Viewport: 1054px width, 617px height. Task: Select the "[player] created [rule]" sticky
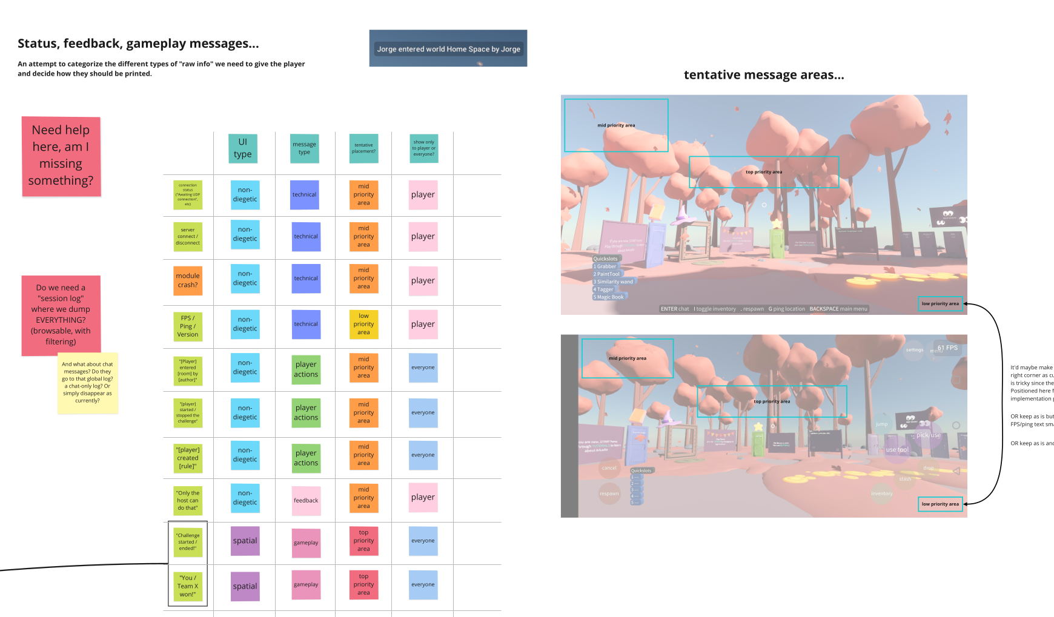coord(188,458)
